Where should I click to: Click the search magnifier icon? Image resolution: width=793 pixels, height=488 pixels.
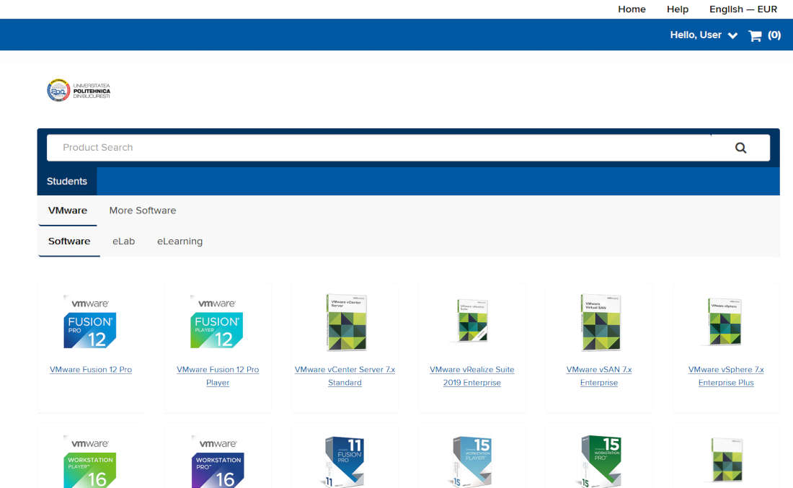click(x=740, y=148)
